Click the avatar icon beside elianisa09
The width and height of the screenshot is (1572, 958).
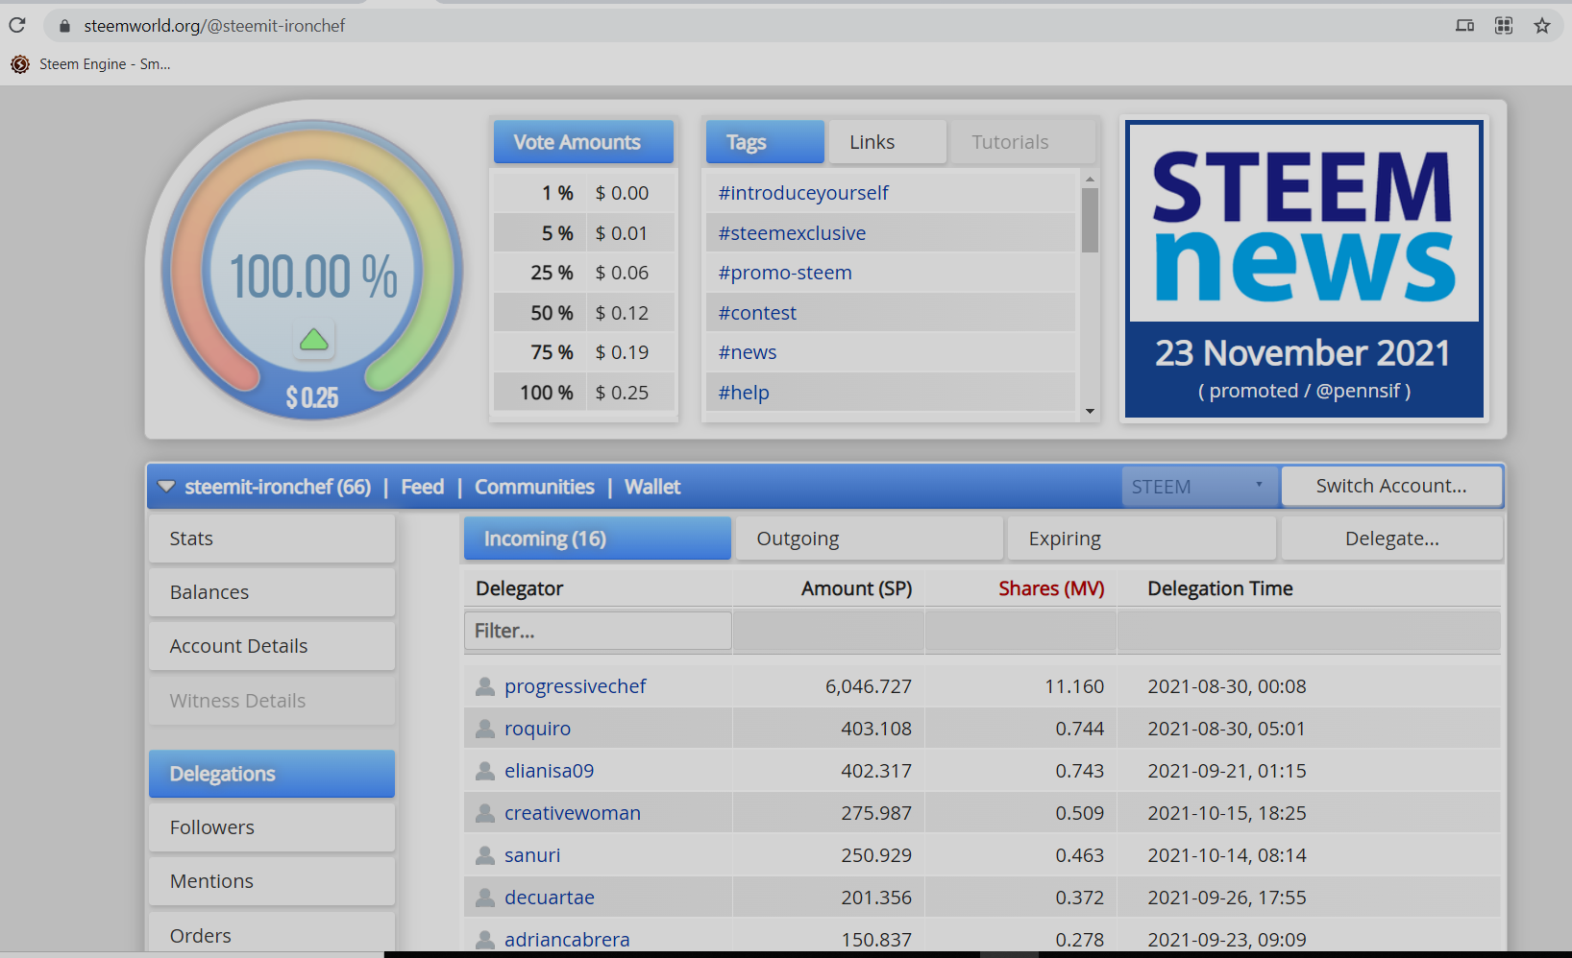pos(485,771)
